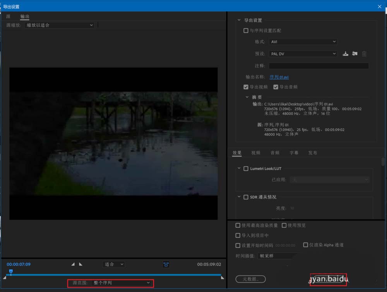387x292 pixels.
Task: Set the In point on the timeline
Action: (x=73, y=264)
